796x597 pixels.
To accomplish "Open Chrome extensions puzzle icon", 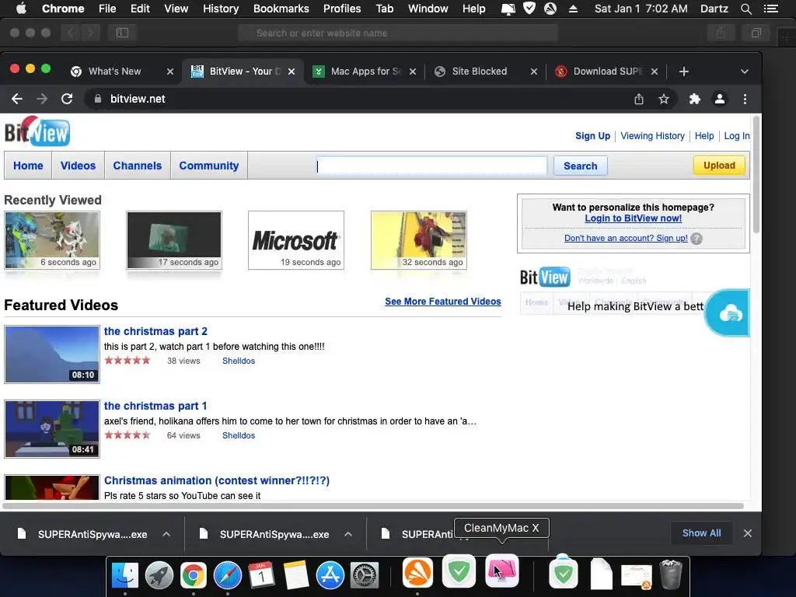I will coord(694,99).
